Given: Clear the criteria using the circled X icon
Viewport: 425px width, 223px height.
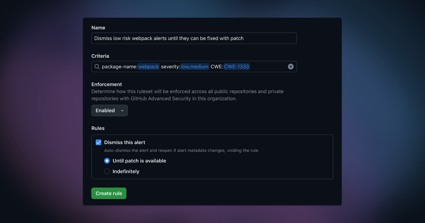Looking at the screenshot, I should [290, 66].
